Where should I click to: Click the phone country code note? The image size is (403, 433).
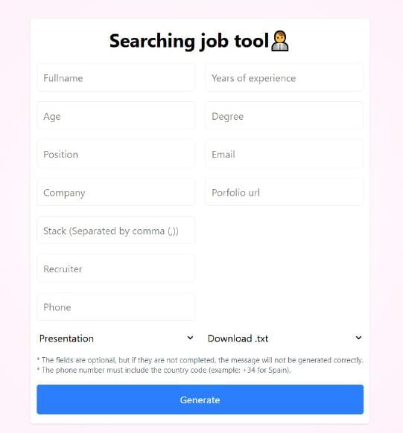[164, 370]
